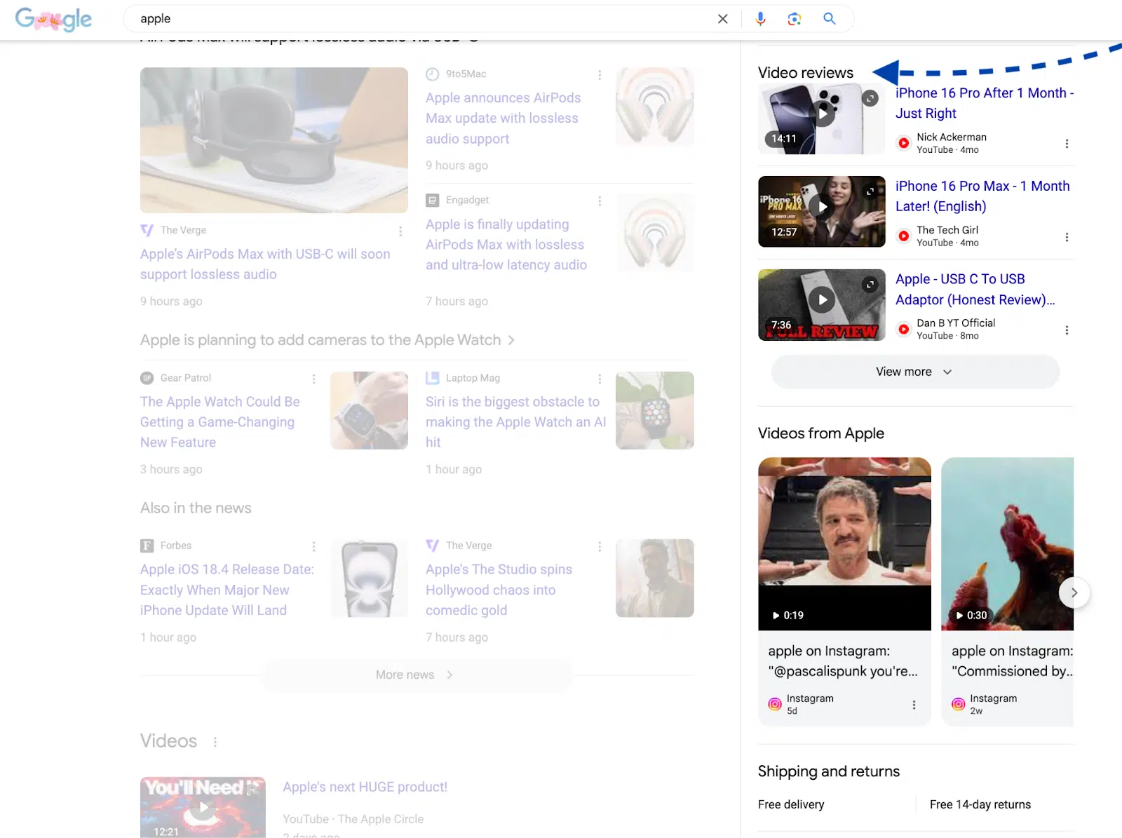Click the 9to5Mac article headphone thumbnail
This screenshot has width=1122, height=838.
[x=655, y=107]
